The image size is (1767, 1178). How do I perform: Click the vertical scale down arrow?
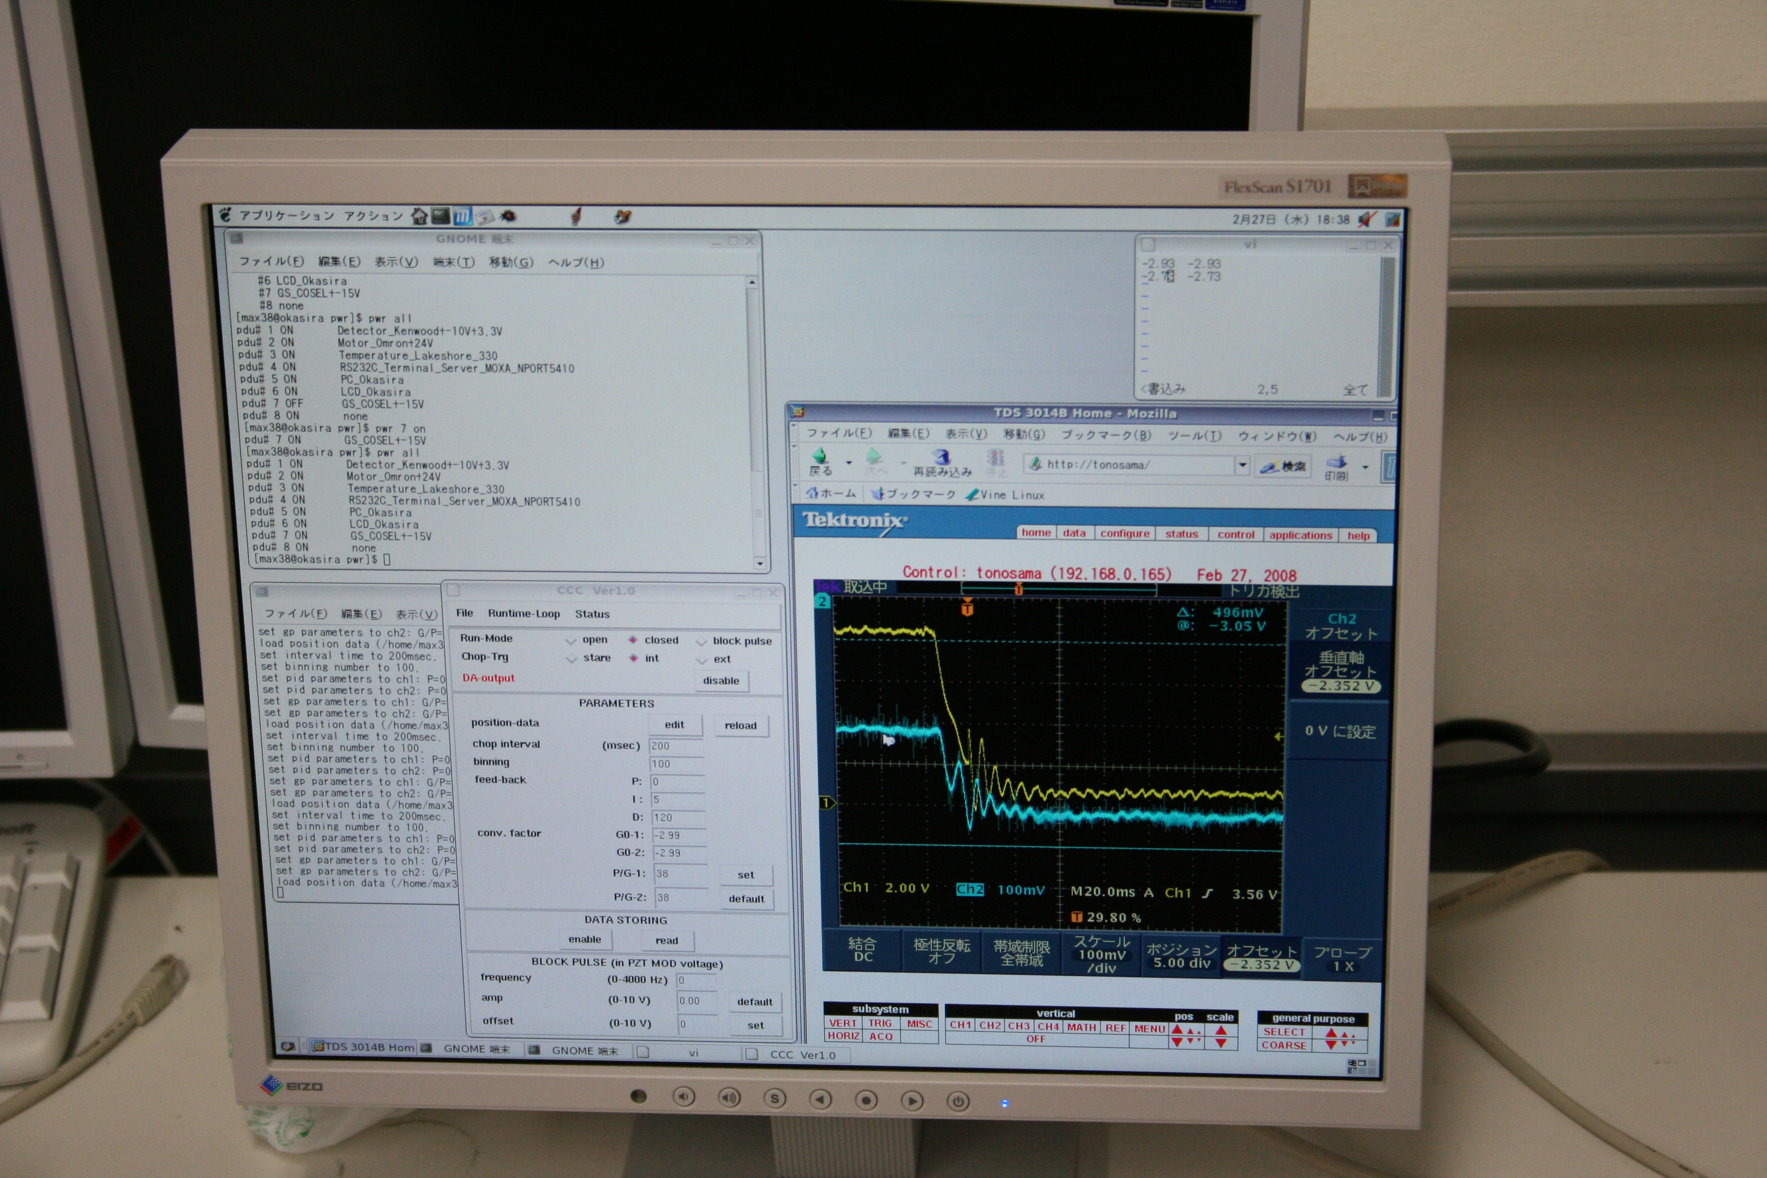coord(1221,1043)
